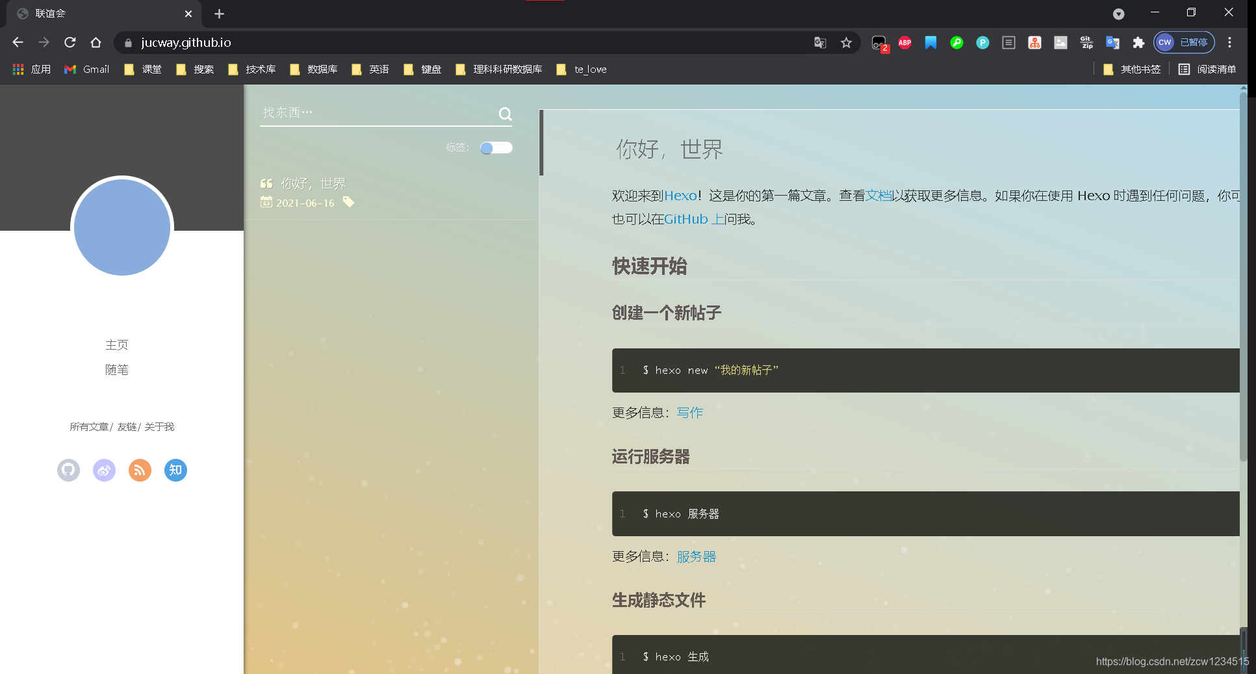Bookmark this page via the star icon
Screen dimensions: 1256x674
point(847,42)
